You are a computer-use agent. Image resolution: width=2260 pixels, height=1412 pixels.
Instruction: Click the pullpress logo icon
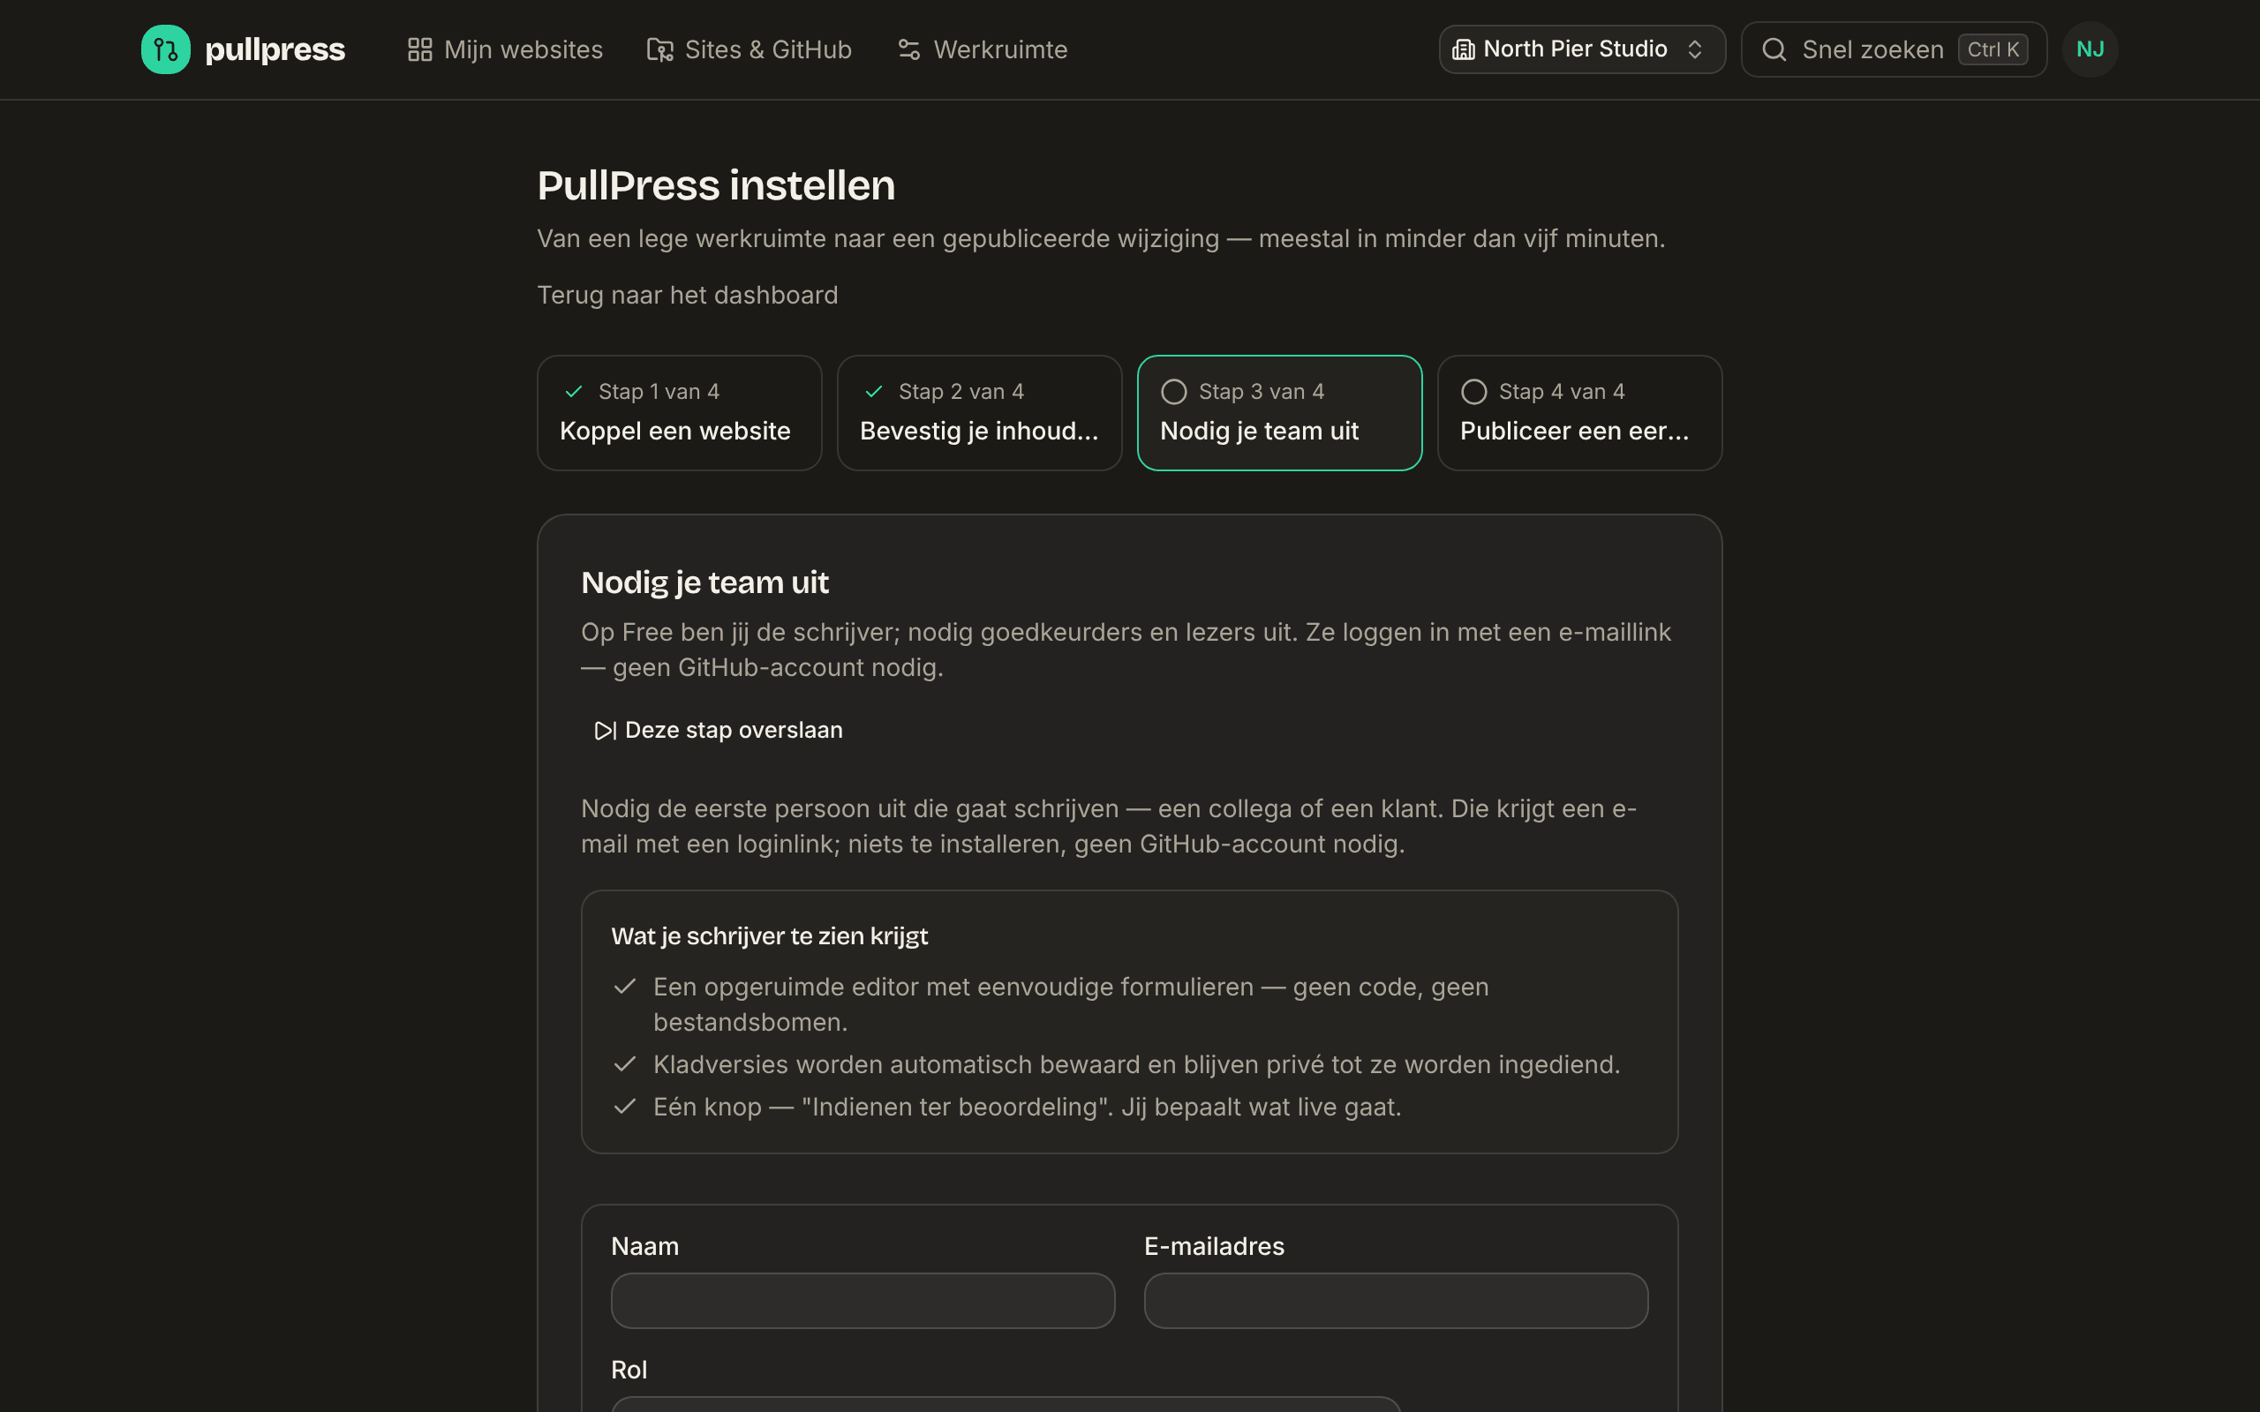[x=165, y=49]
